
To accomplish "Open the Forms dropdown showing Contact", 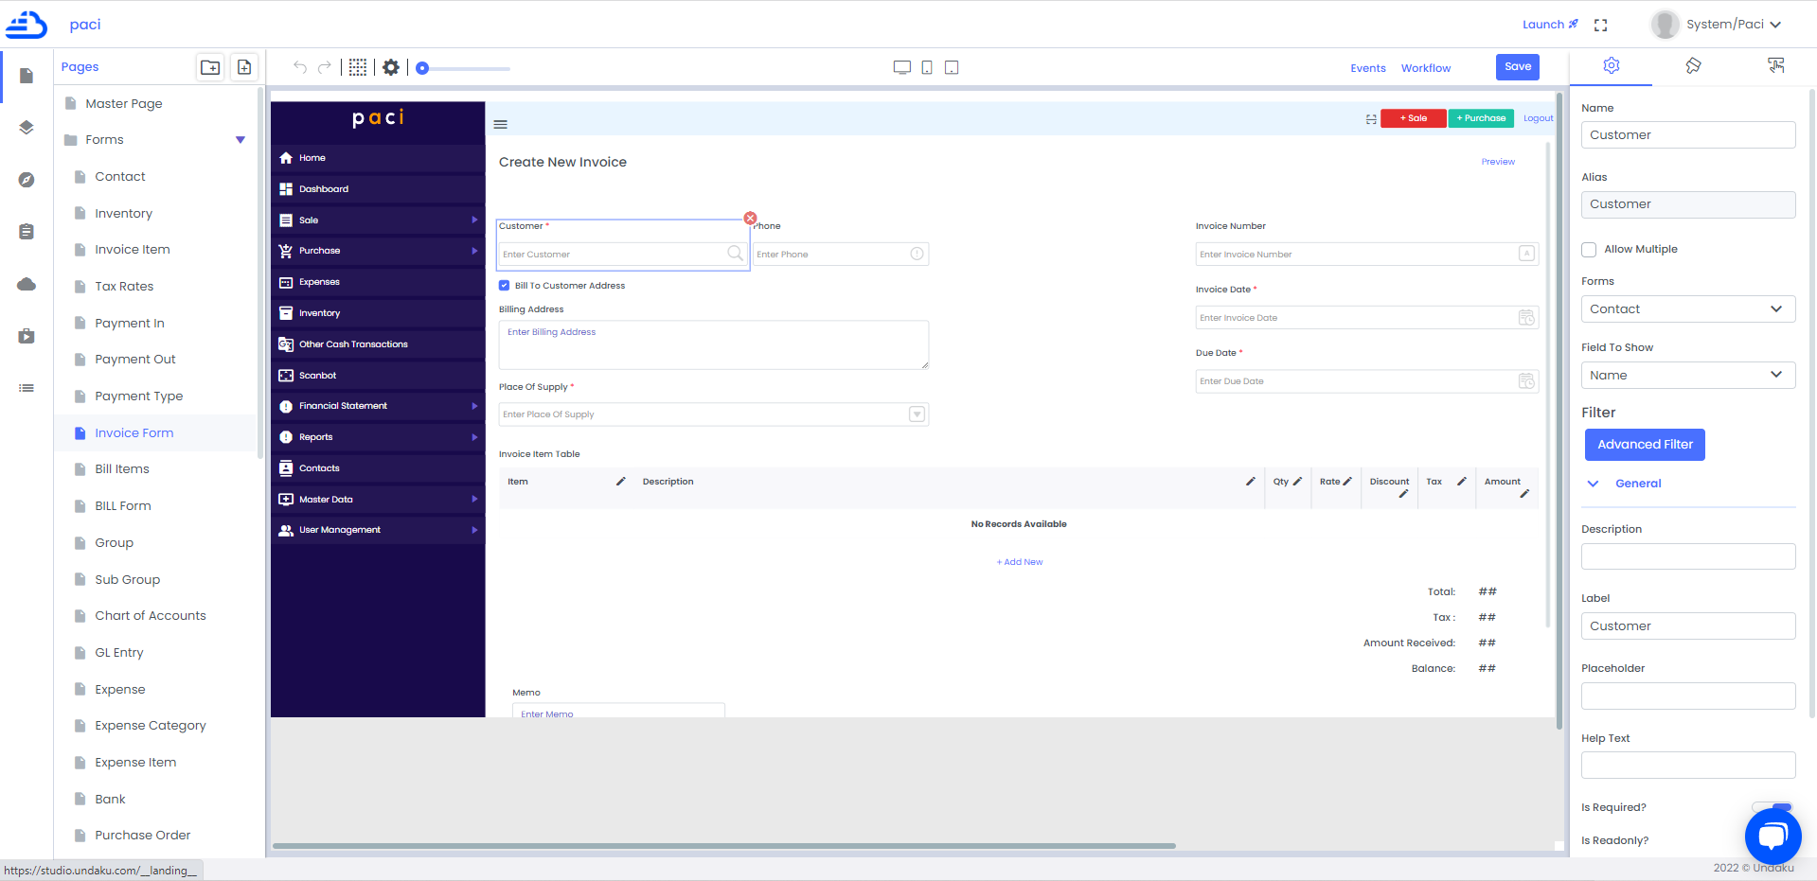I will (1687, 308).
